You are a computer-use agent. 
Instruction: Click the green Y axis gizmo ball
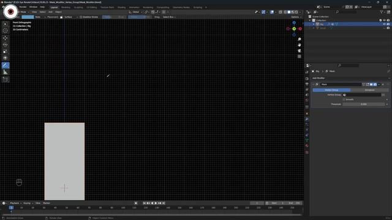pyautogui.click(x=294, y=29)
